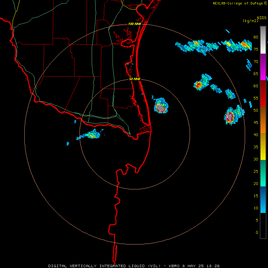
Task: Click the 75 value on the color scale
Action: (256, 49)
